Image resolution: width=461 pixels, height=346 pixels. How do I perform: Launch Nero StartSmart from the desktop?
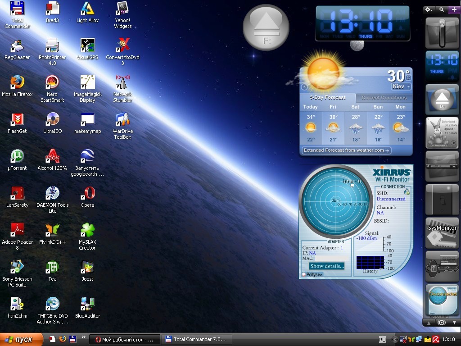(x=52, y=82)
